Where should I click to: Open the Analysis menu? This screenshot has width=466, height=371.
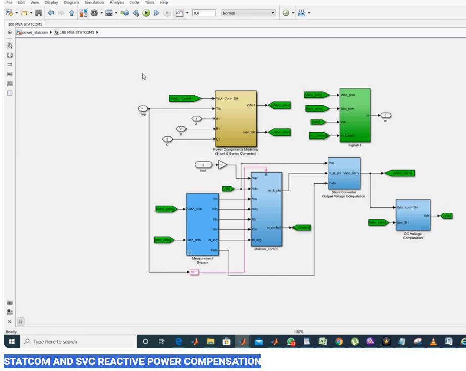click(x=116, y=2)
